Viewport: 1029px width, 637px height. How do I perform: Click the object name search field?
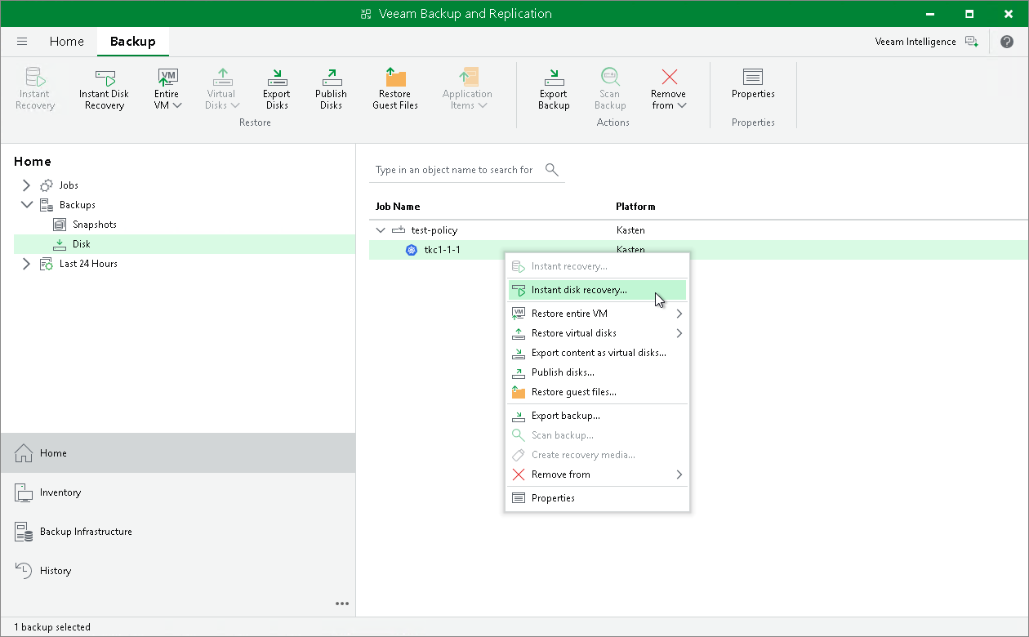point(454,170)
